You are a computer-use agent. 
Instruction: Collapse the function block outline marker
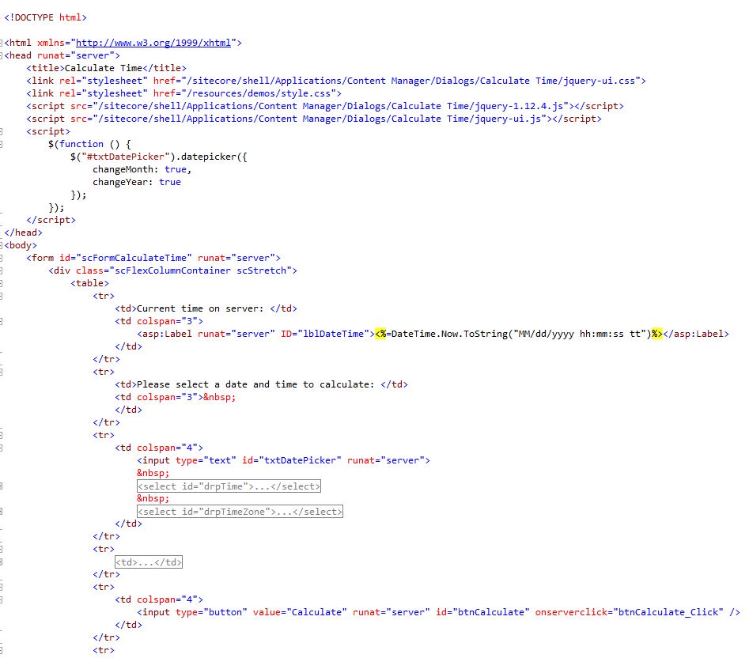(1, 144)
